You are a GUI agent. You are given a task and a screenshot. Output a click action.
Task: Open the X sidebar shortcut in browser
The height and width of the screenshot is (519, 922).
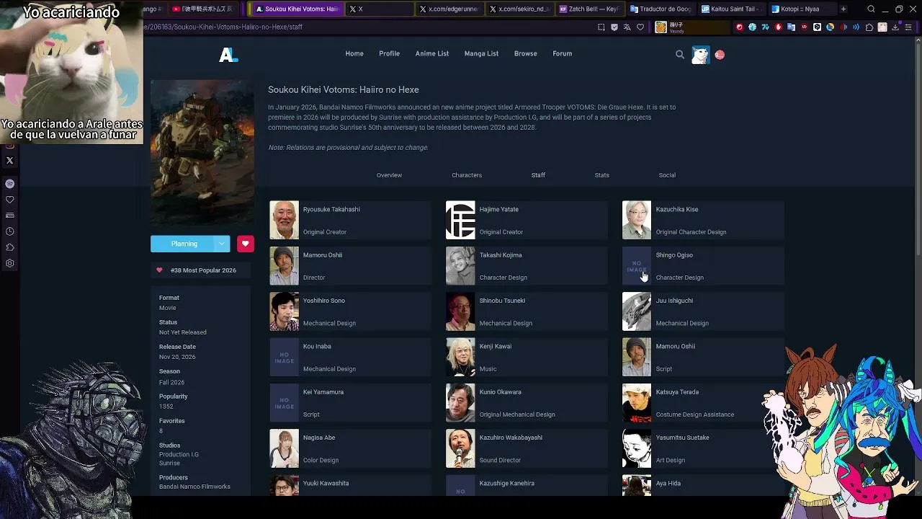click(10, 161)
